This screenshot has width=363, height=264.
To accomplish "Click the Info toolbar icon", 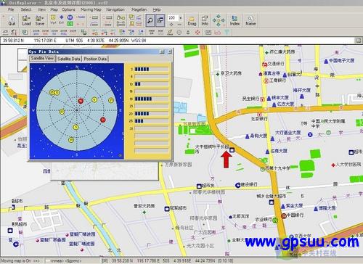I will 205,21.
